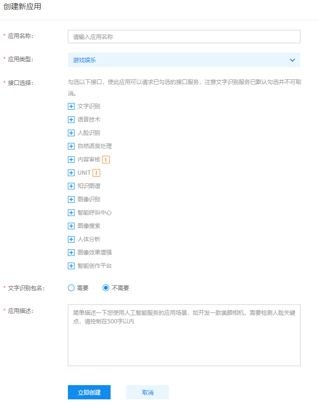Screen dimensions: 319x406
Task: Expand the 人脸识别 interface group
Action: [x=71, y=133]
